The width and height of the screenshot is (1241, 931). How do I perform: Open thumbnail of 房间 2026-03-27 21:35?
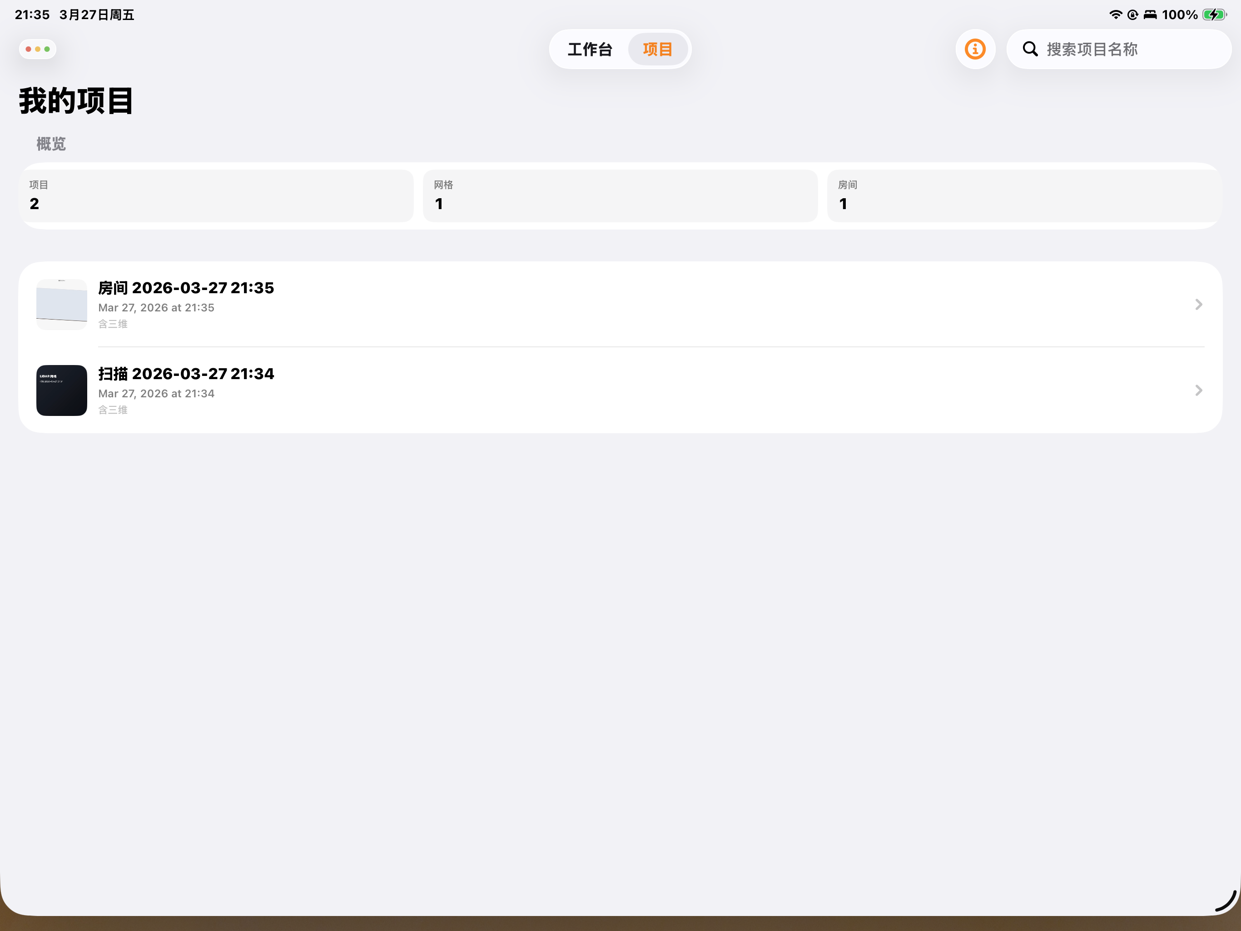[x=62, y=304]
